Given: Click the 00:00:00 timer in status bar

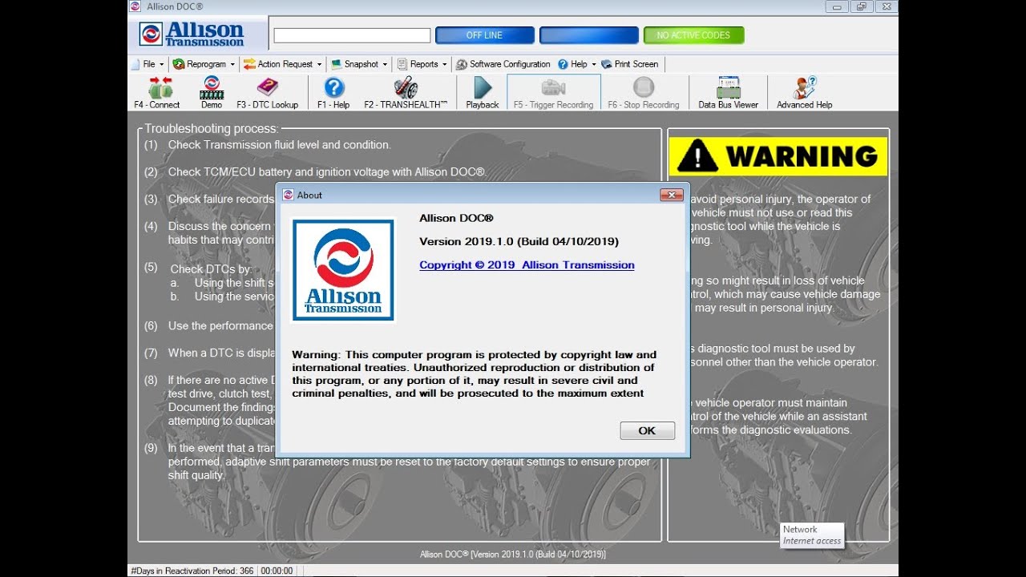Looking at the screenshot, I should [277, 571].
